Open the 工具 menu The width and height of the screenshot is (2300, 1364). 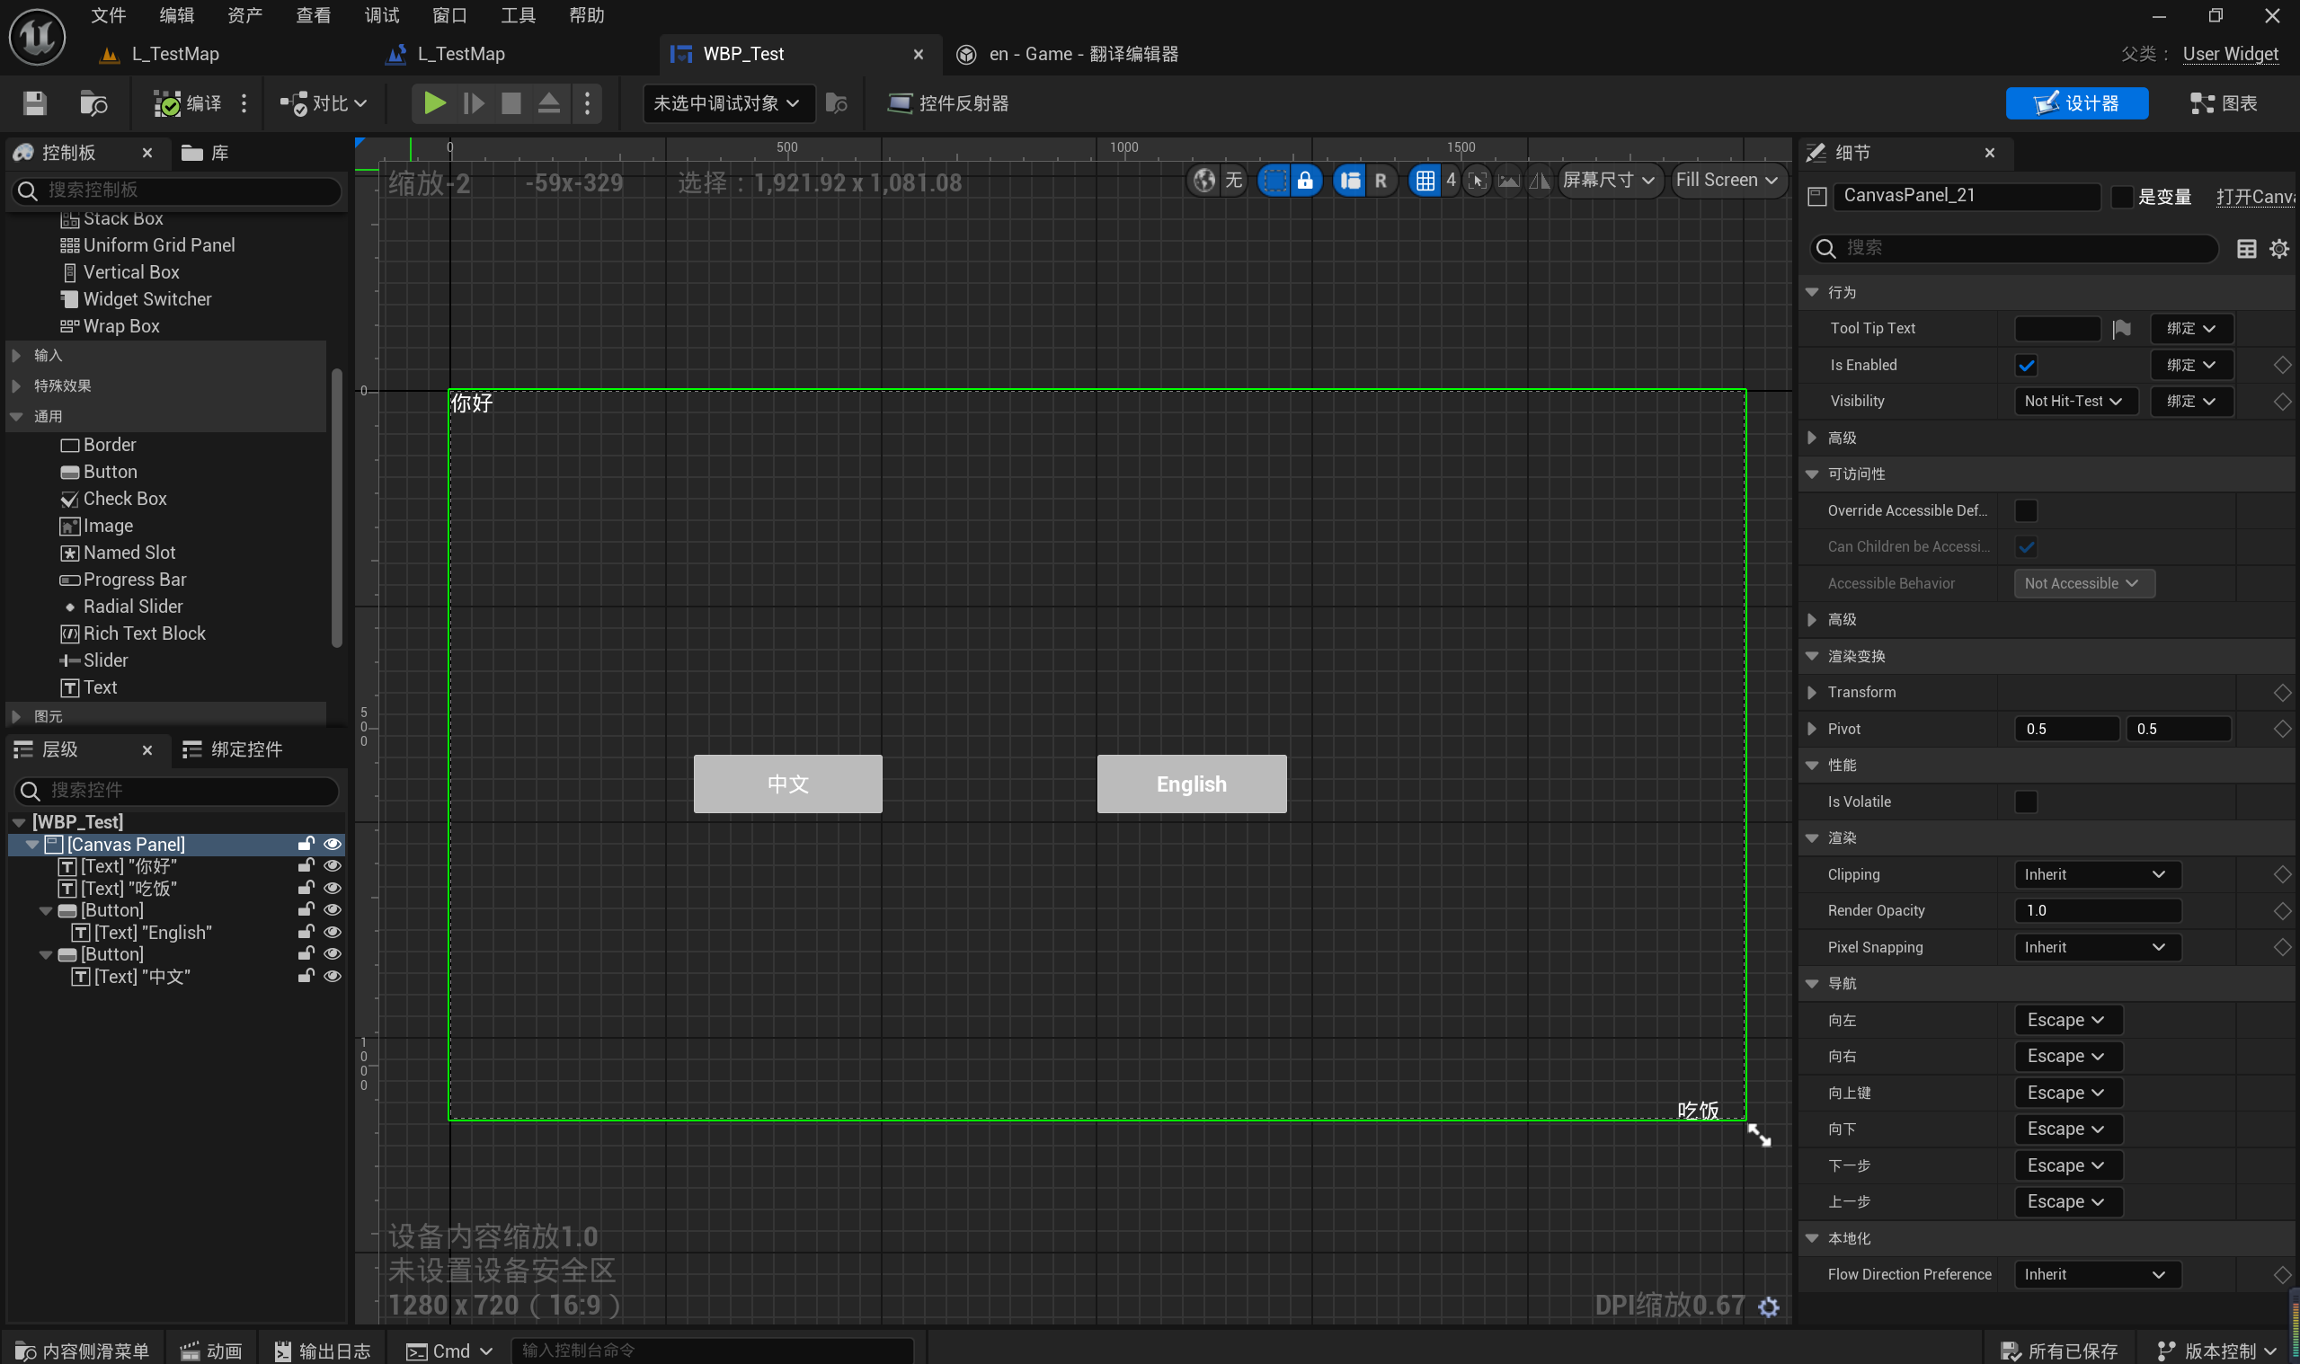pos(518,15)
